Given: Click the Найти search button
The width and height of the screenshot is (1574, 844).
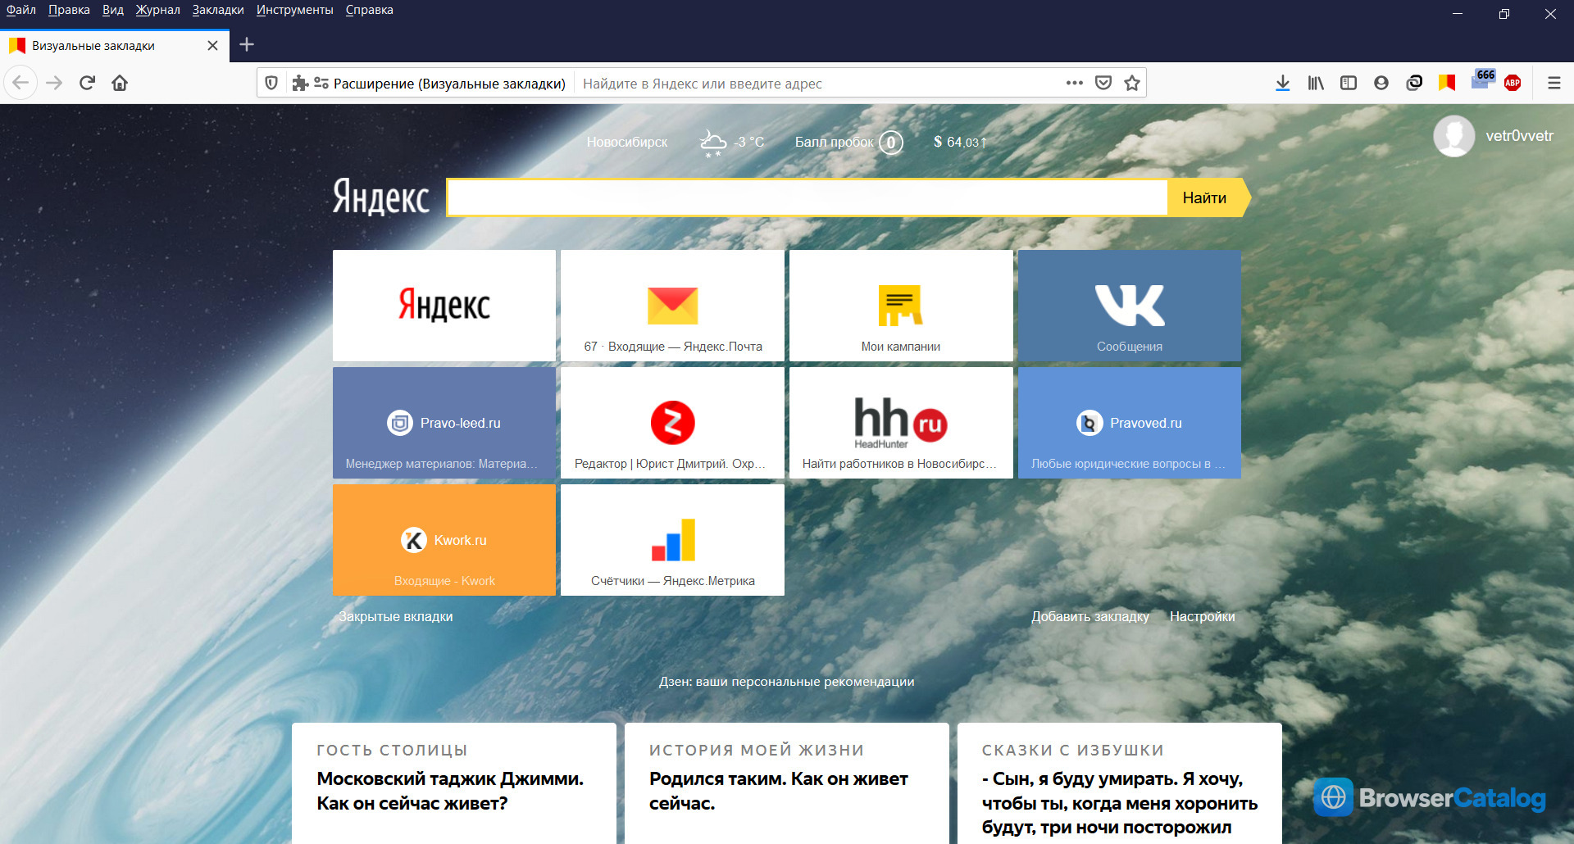Looking at the screenshot, I should (1207, 197).
